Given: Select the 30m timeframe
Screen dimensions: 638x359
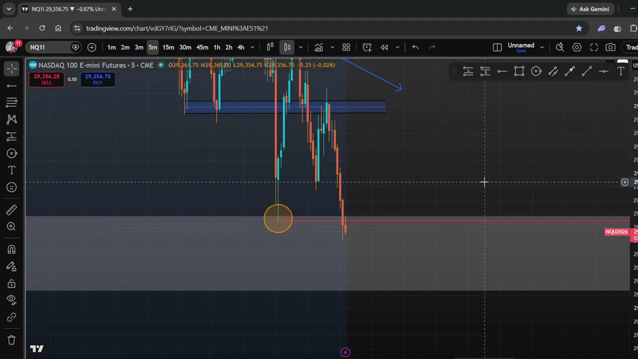Looking at the screenshot, I should pyautogui.click(x=185, y=47).
